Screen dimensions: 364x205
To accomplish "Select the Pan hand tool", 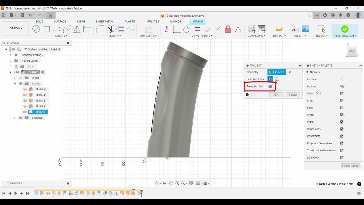I will coord(171,183).
